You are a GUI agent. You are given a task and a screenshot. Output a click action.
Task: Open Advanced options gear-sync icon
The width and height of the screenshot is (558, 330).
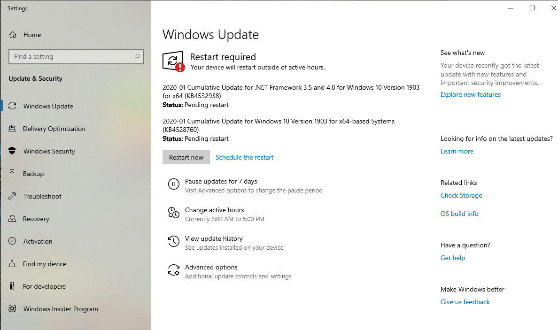point(174,270)
